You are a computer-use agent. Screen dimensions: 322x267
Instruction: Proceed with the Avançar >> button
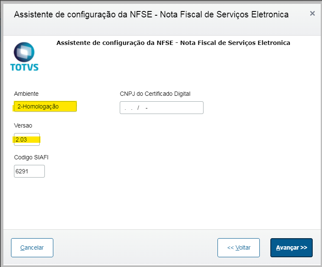(291, 248)
